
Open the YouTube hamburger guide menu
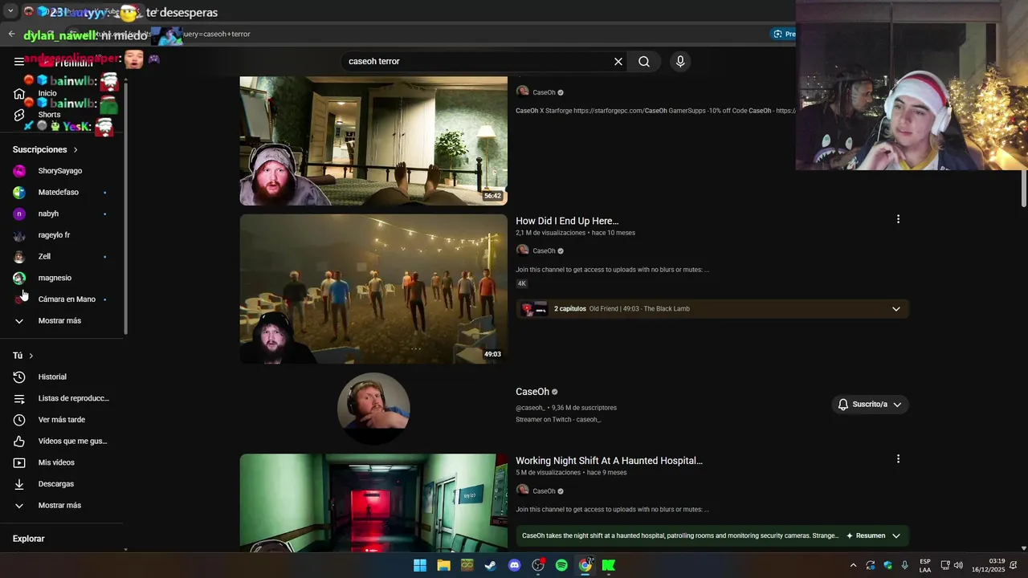[x=18, y=61]
